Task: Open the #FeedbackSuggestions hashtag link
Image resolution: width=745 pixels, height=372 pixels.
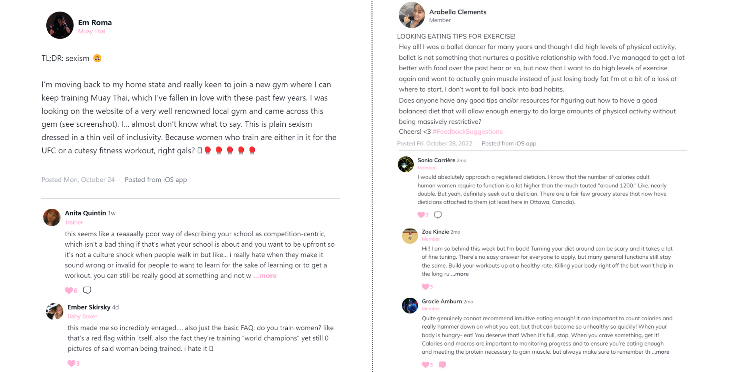Action: tap(467, 132)
